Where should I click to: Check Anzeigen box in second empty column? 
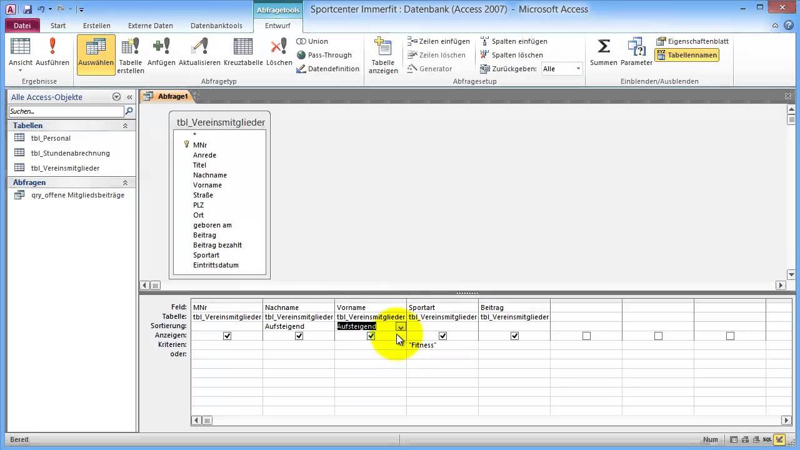pyautogui.click(x=658, y=336)
